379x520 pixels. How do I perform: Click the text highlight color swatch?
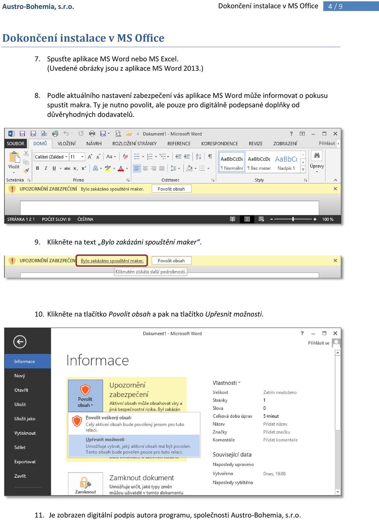click(108, 168)
